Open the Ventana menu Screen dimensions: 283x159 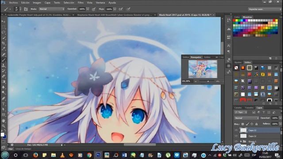(x=100, y=3)
